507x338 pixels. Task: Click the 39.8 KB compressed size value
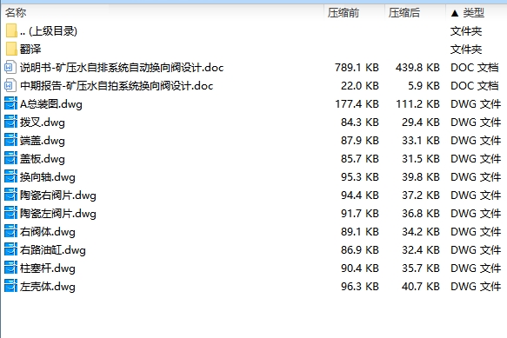point(421,177)
